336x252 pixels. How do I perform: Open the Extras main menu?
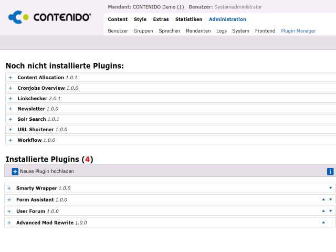[161, 19]
